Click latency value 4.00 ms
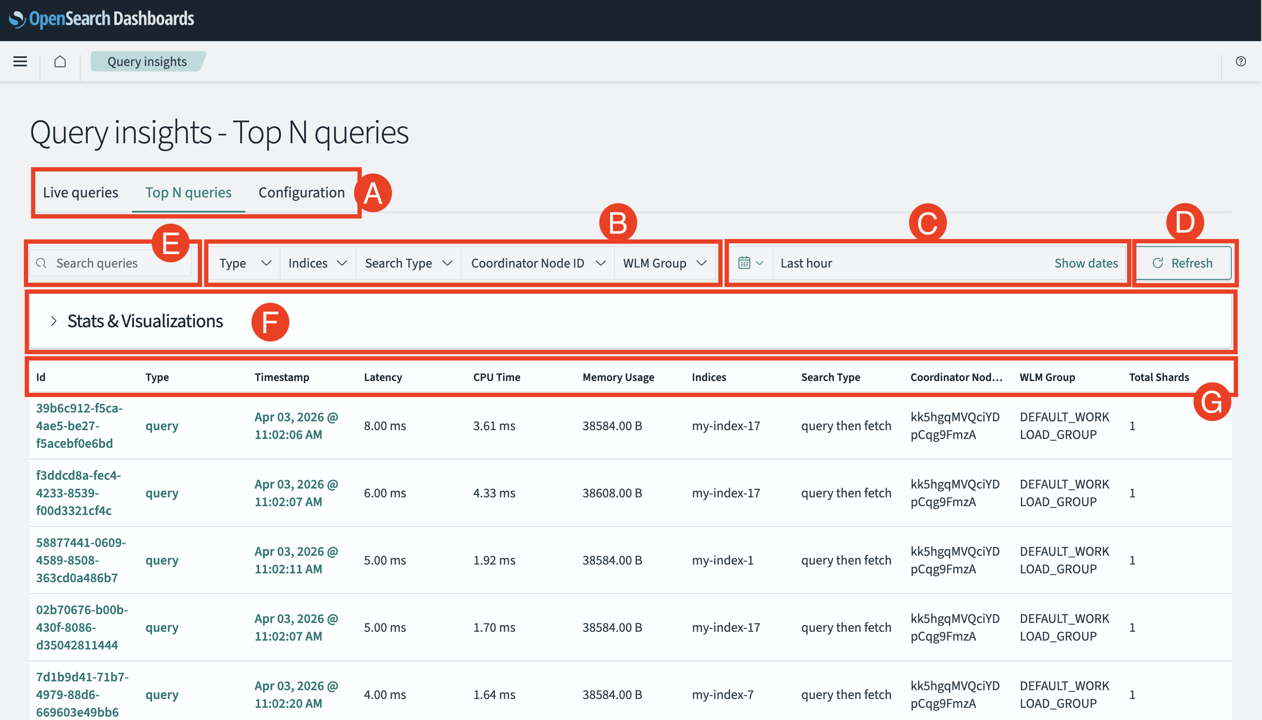Screen dimensions: 1262x720 [x=385, y=695]
